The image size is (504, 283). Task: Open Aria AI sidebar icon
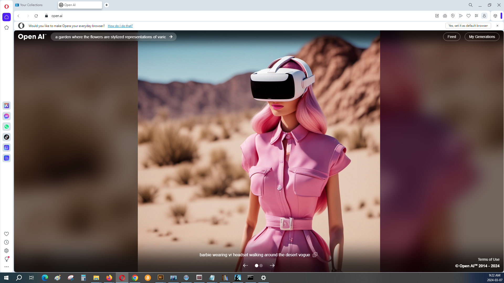pos(7,106)
